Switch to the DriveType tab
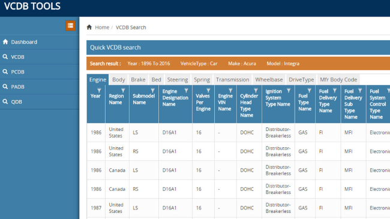390x219 pixels. (301, 80)
